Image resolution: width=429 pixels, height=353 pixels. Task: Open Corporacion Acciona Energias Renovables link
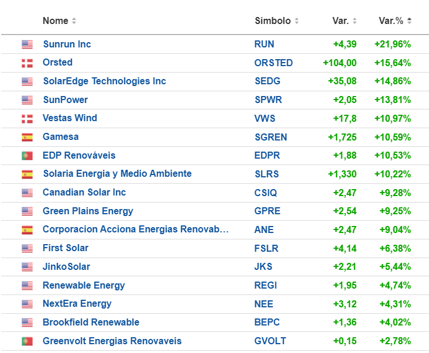click(x=135, y=229)
